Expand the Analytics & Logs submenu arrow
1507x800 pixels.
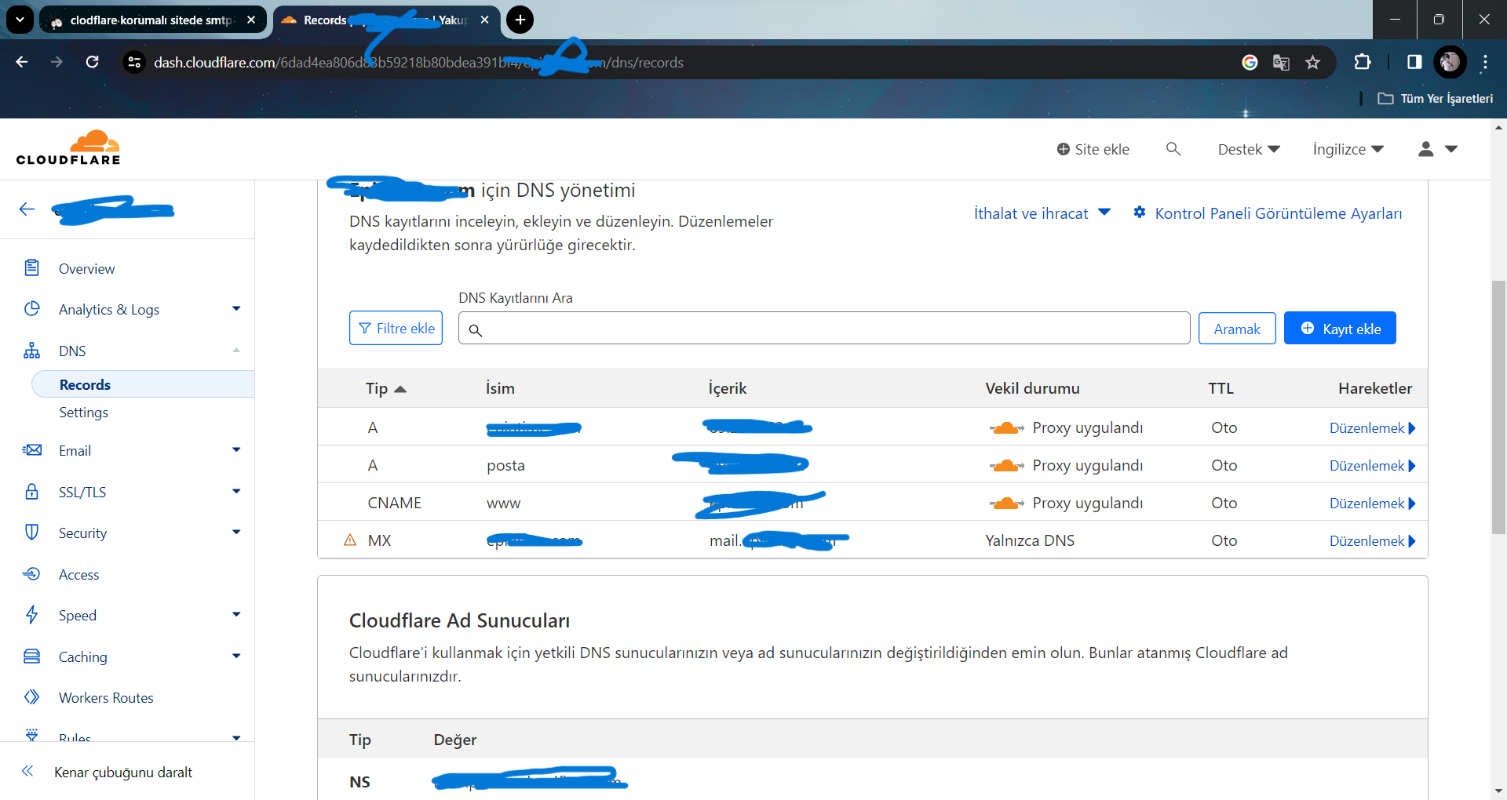236,309
